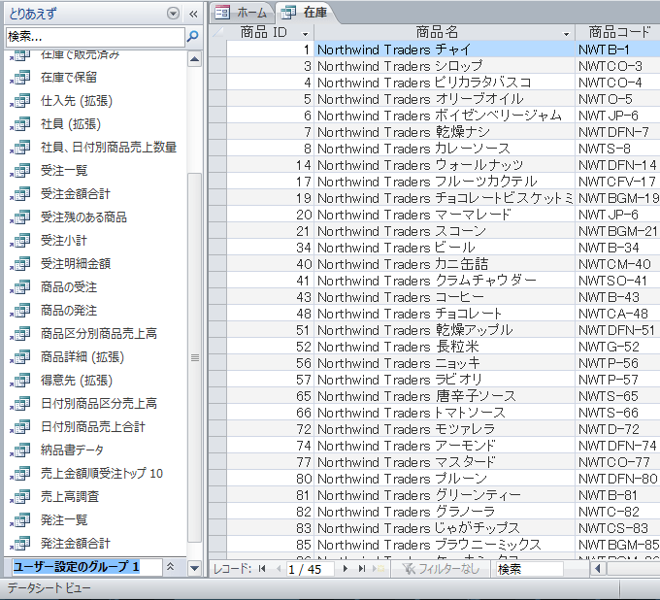Click 日付別商品区分売上高 query icon
Screen dimensions: 660x600
pos(20,404)
